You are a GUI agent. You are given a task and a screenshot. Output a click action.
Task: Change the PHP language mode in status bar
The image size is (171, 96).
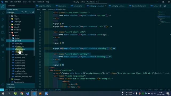(161, 90)
